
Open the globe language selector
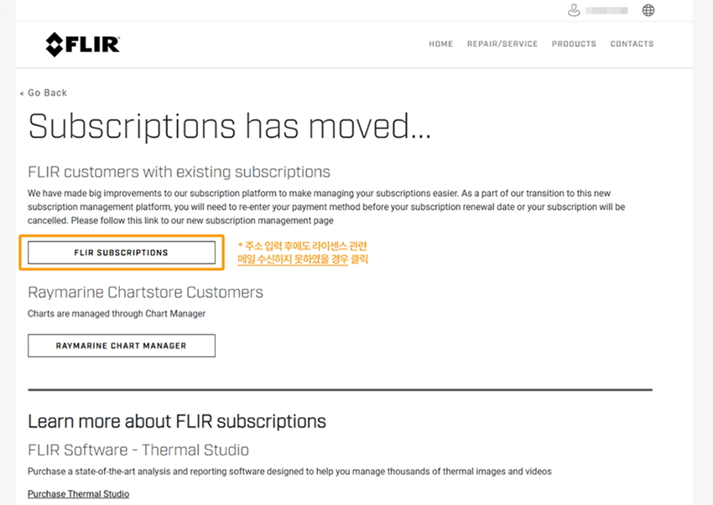pos(648,10)
